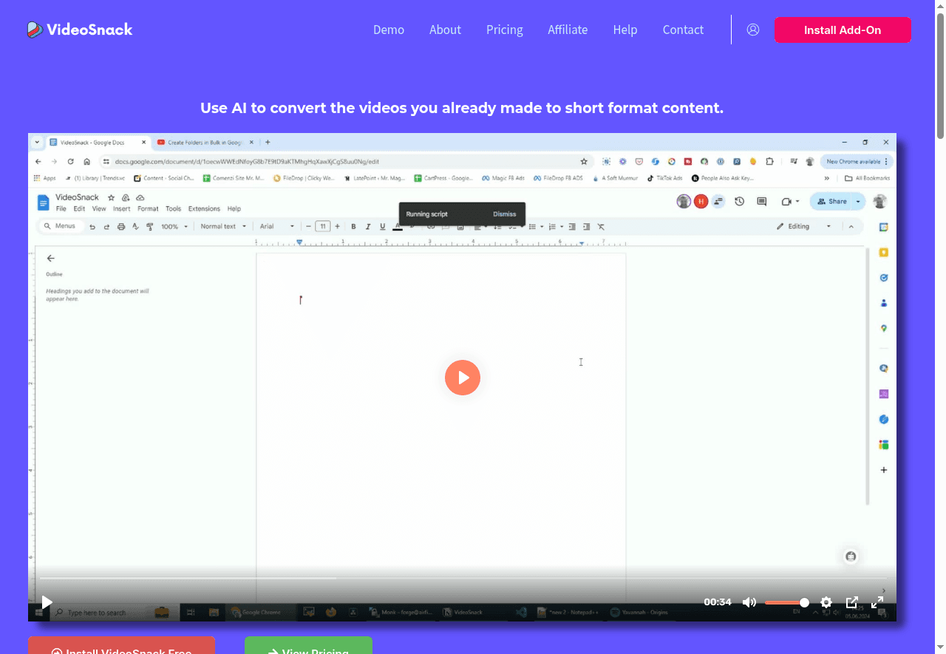The width and height of the screenshot is (946, 654).
Task: Apply underline using the Underline icon
Action: pyautogui.click(x=382, y=226)
